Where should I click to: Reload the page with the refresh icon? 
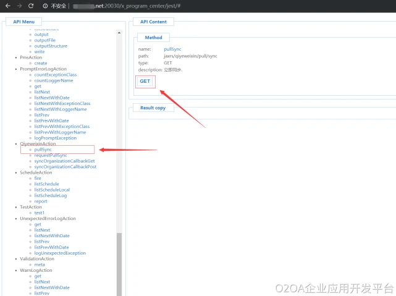click(31, 6)
